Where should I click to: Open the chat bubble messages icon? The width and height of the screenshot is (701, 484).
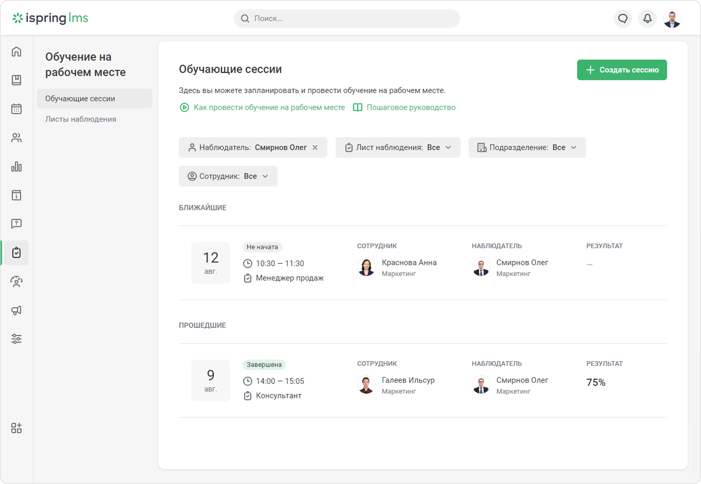coord(623,18)
